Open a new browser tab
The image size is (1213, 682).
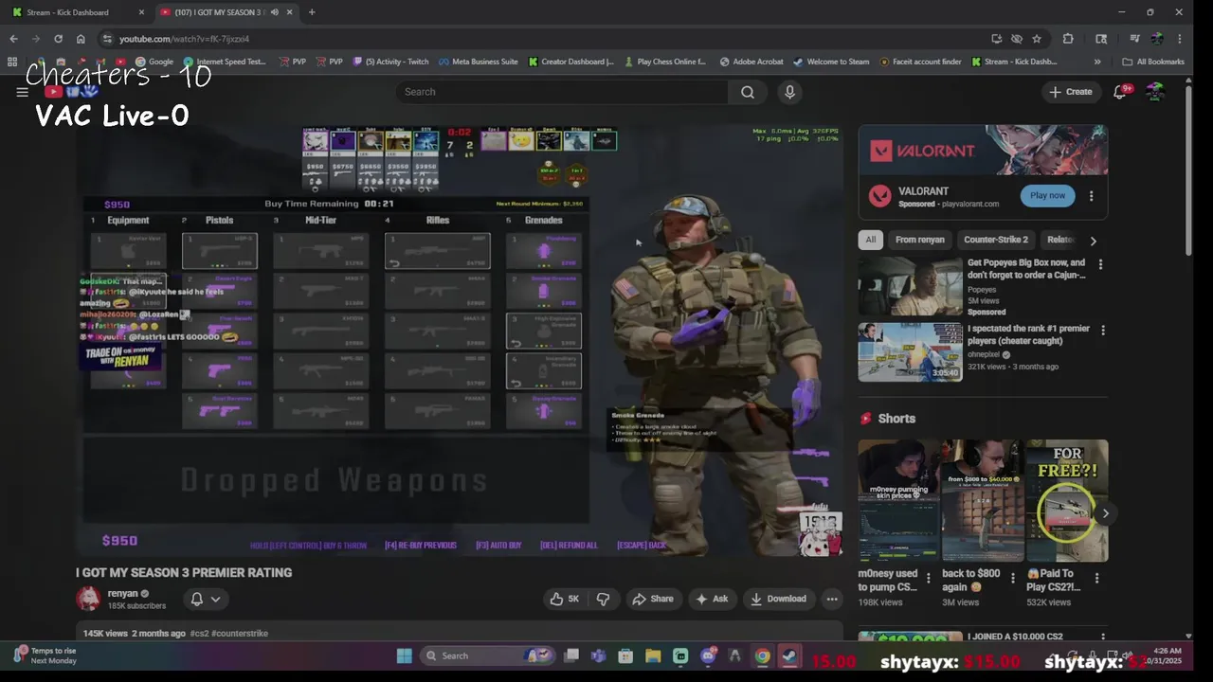click(312, 12)
